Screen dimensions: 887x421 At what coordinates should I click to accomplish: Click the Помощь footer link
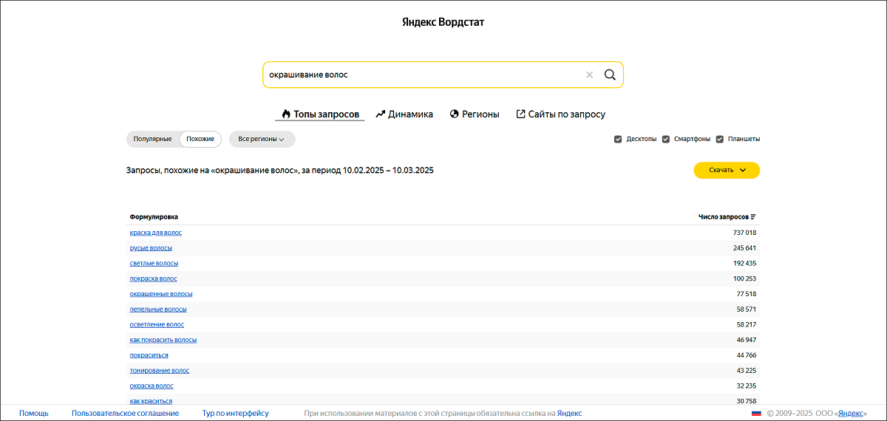(34, 414)
